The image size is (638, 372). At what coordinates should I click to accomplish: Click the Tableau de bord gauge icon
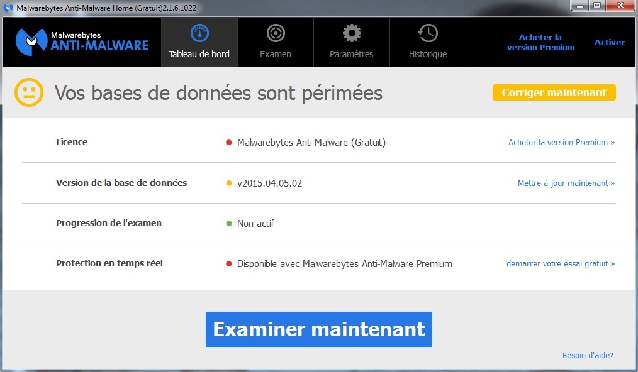(199, 33)
